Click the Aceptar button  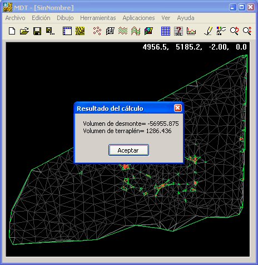tap(128, 150)
